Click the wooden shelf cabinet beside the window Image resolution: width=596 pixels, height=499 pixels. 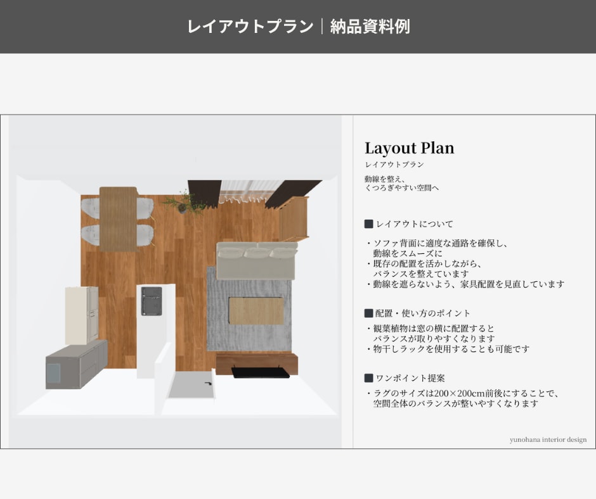294,218
